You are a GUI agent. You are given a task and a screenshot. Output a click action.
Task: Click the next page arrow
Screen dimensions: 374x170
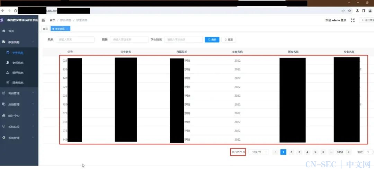point(349,152)
